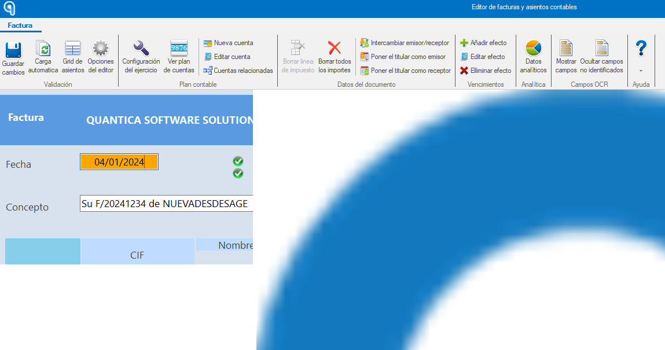Click the Ayuda question mark icon
This screenshot has width=665, height=350.
[x=641, y=48]
